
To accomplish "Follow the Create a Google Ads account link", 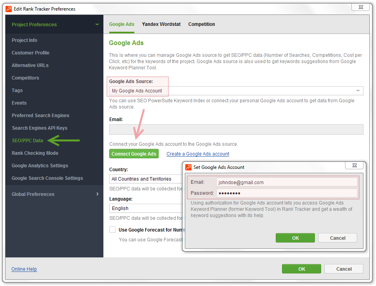I will pyautogui.click(x=198, y=154).
